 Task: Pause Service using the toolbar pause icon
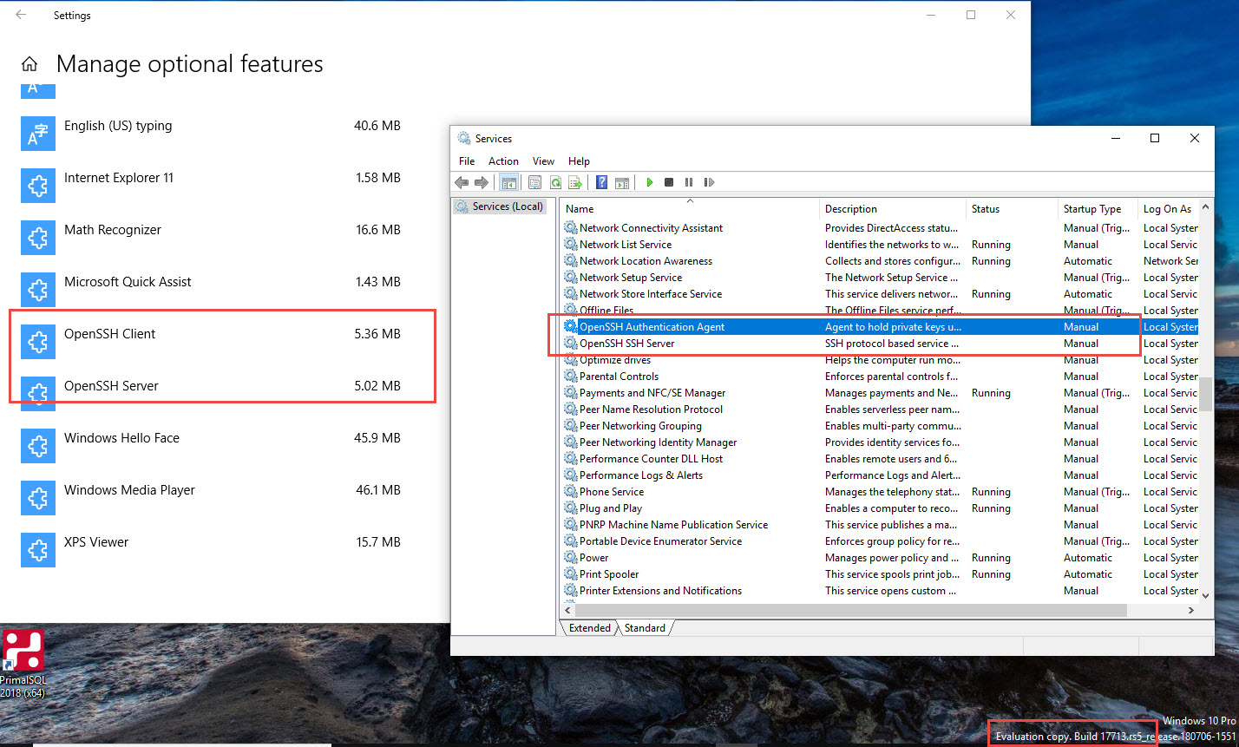pos(689,182)
